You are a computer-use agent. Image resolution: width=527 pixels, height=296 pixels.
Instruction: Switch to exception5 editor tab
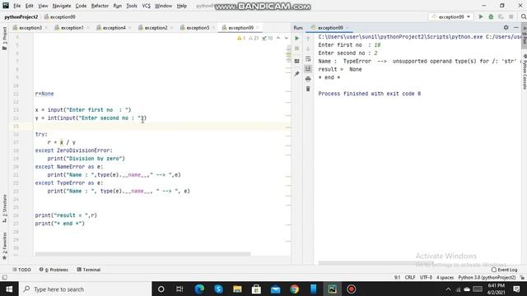click(198, 28)
